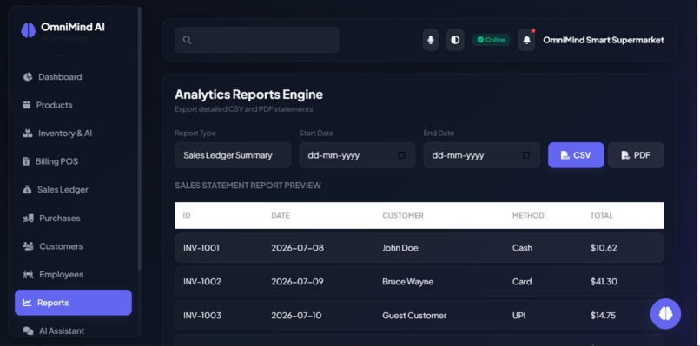This screenshot has width=700, height=346.
Task: Click the AI Assistant chat bubbles icon
Action: [28, 331]
